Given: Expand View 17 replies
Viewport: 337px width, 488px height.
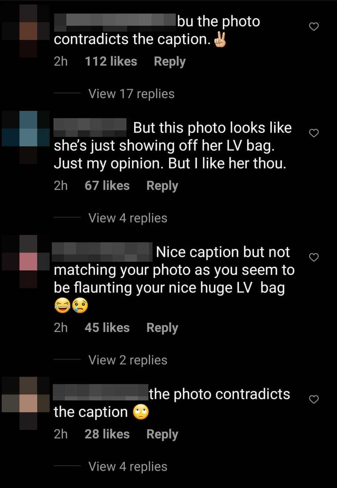Looking at the screenshot, I should 131,94.
